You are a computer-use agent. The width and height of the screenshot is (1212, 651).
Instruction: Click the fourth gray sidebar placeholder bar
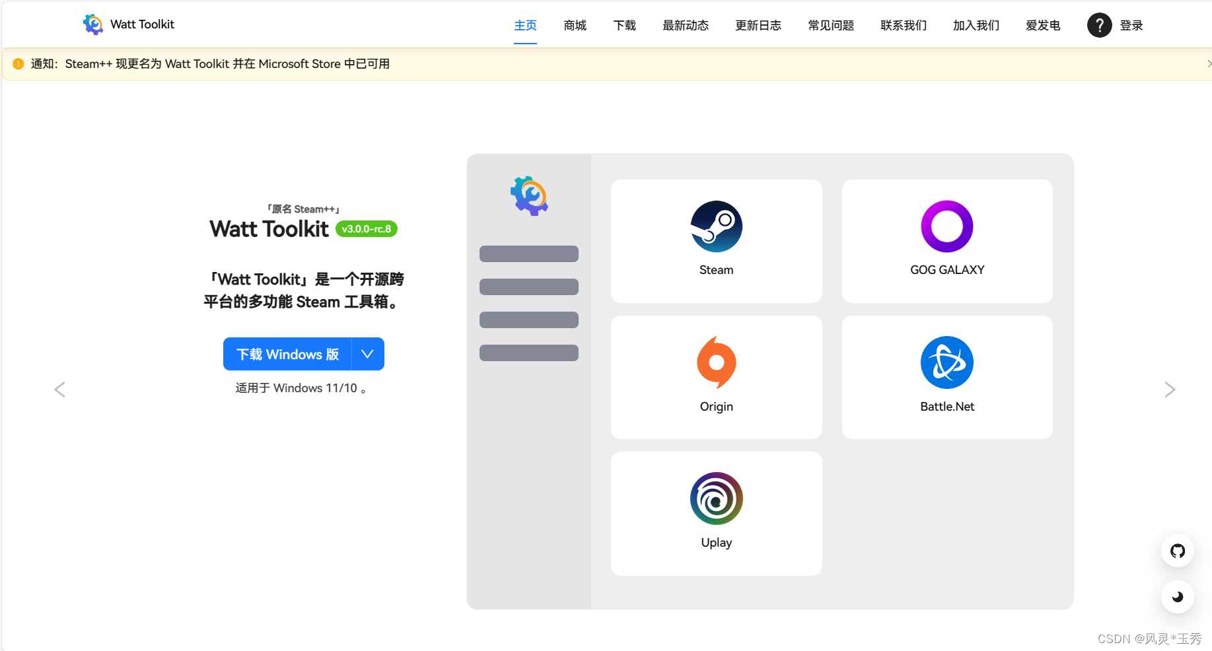(529, 353)
